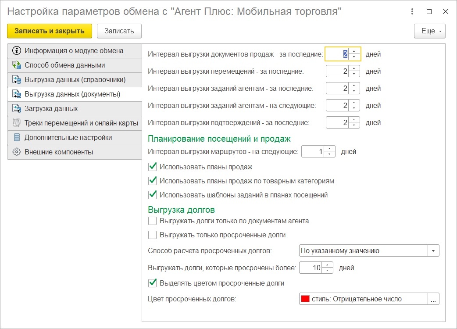Switch to Способ обмена данными section
The height and width of the screenshot is (329, 457).
pyautogui.click(x=75, y=65)
